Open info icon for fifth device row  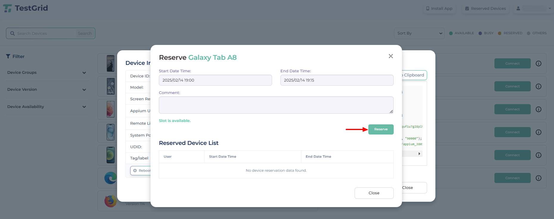pos(539,155)
